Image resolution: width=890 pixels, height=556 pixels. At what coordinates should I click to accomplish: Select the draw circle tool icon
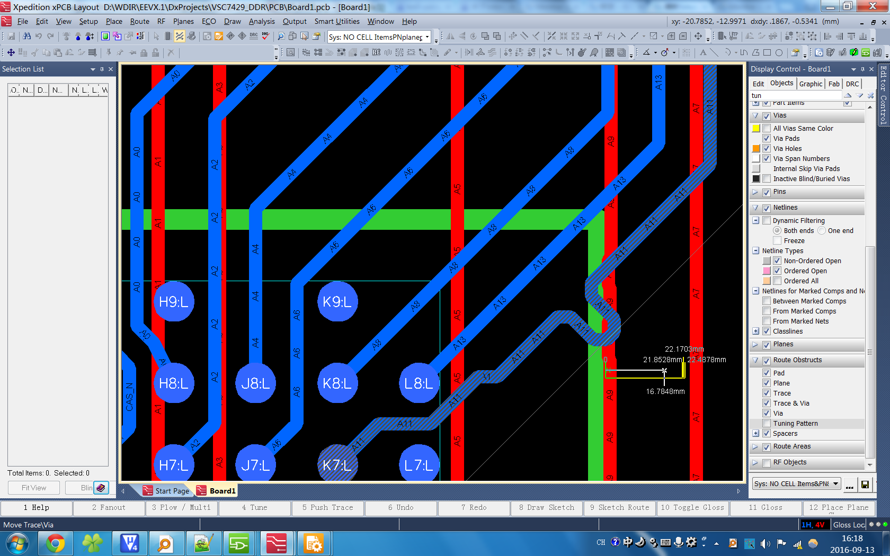click(x=779, y=52)
